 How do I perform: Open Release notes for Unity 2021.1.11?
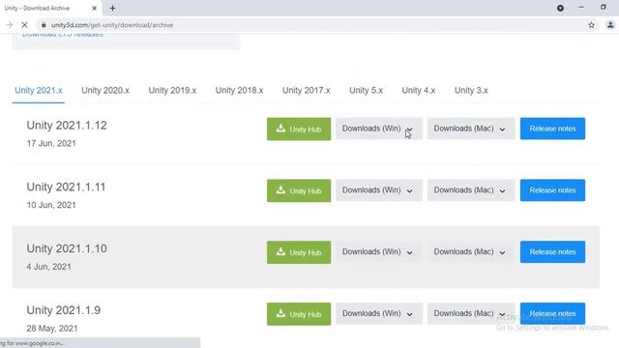(552, 190)
